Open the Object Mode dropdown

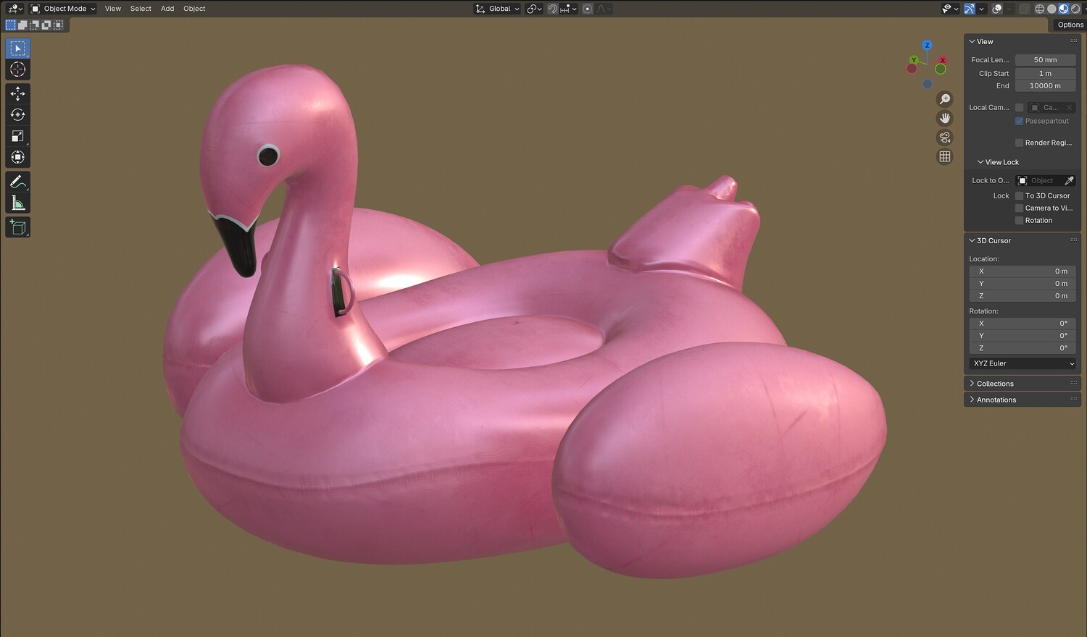coord(63,9)
